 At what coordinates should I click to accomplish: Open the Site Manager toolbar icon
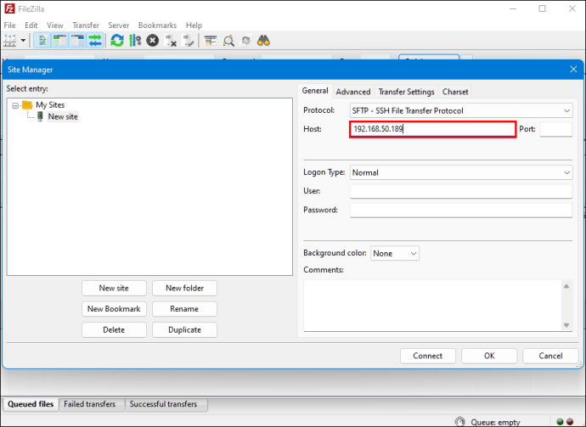pyautogui.click(x=9, y=41)
